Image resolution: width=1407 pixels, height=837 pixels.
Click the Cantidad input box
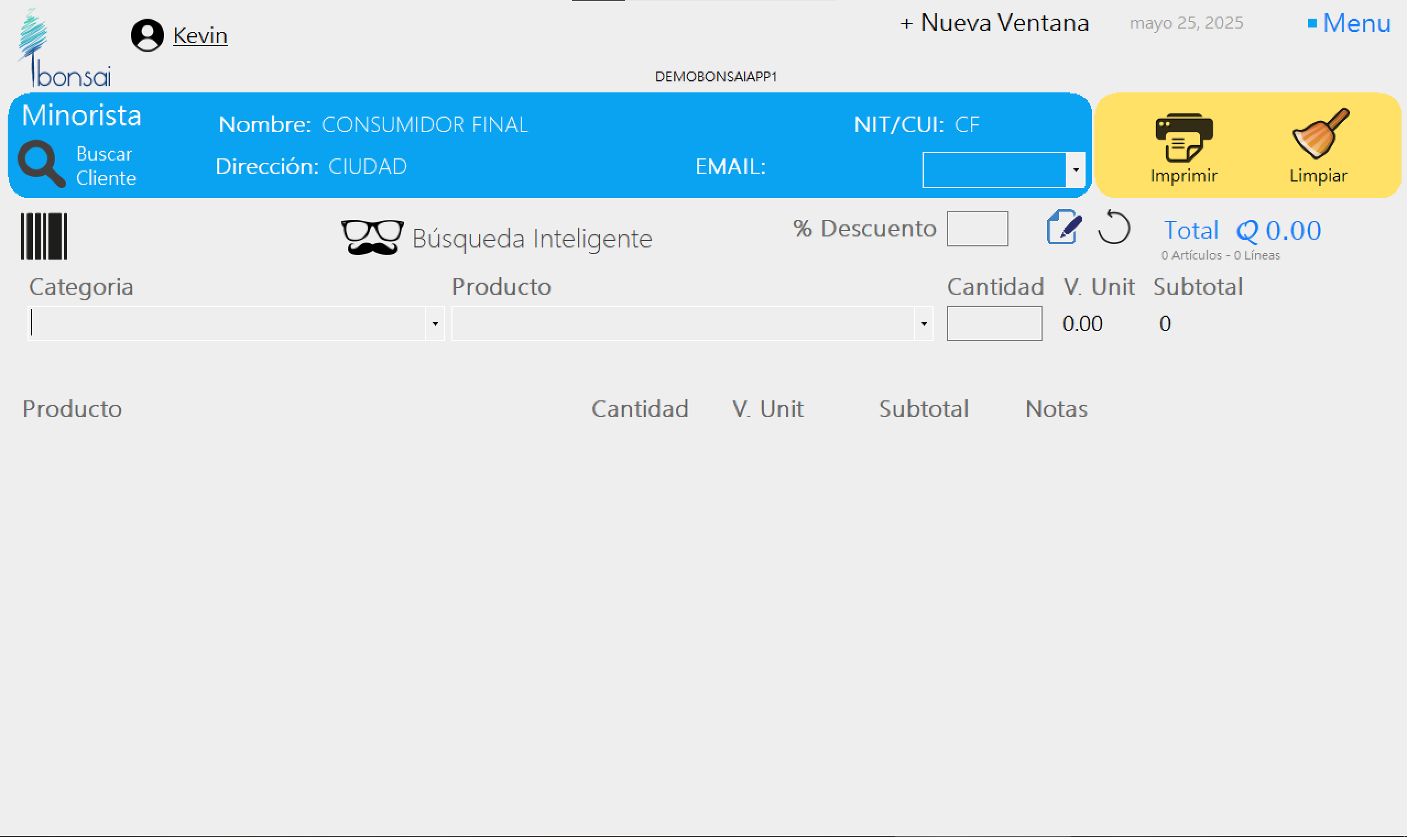pyautogui.click(x=994, y=323)
